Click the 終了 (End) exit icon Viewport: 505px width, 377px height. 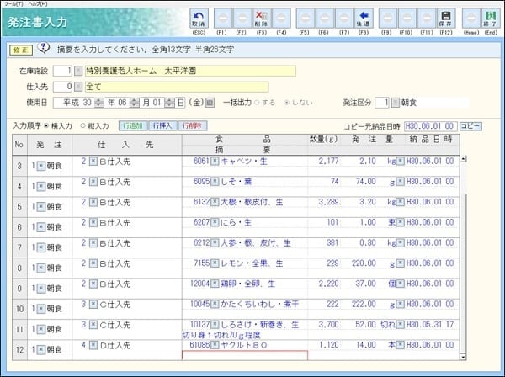point(491,19)
